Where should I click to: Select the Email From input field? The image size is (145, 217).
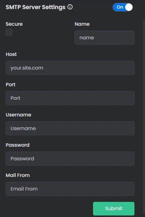(x=70, y=189)
